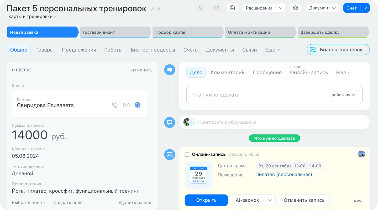Viewport: 378px width, 210px height.
Task: Click the Создать поле link
Action: pyautogui.click(x=68, y=202)
